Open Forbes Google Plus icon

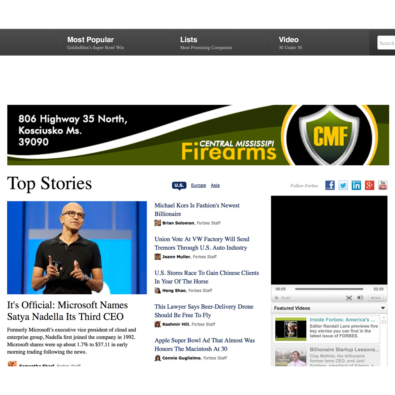(x=369, y=185)
